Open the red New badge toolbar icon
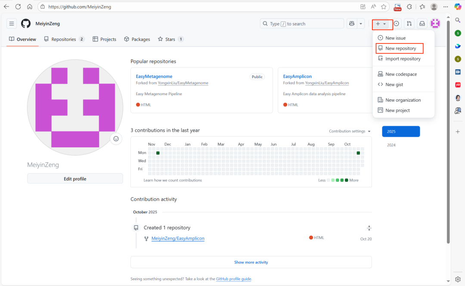465x286 pixels. 397,7
